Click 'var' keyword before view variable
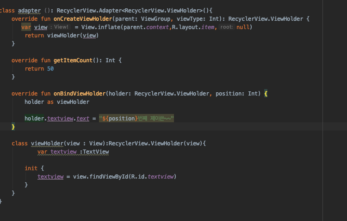 pos(26,27)
